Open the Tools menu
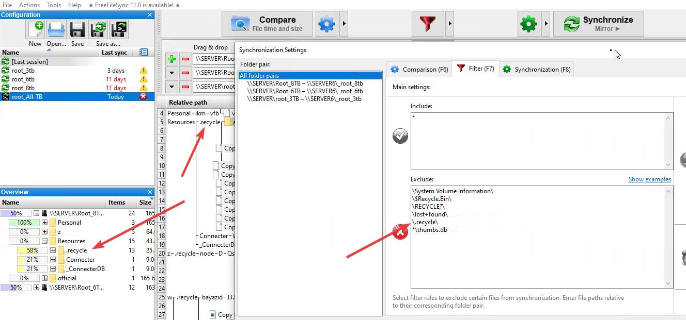686x320 pixels. [54, 5]
